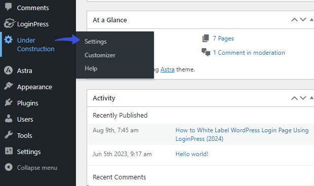This screenshot has height=186, width=314.
Task: Move Activity panel down arrow
Action: pyautogui.click(x=303, y=98)
